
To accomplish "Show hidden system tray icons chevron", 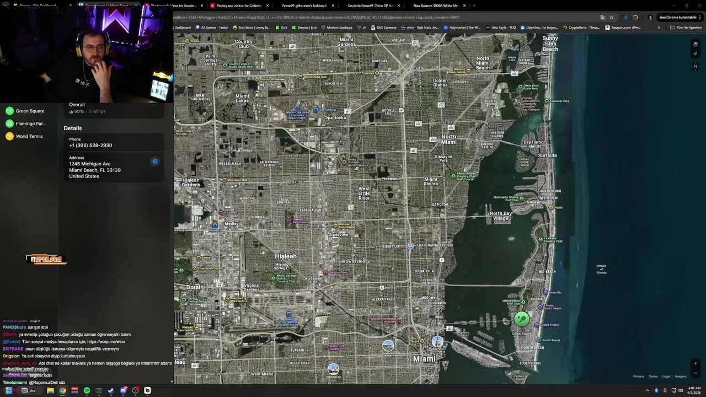I will (648, 390).
